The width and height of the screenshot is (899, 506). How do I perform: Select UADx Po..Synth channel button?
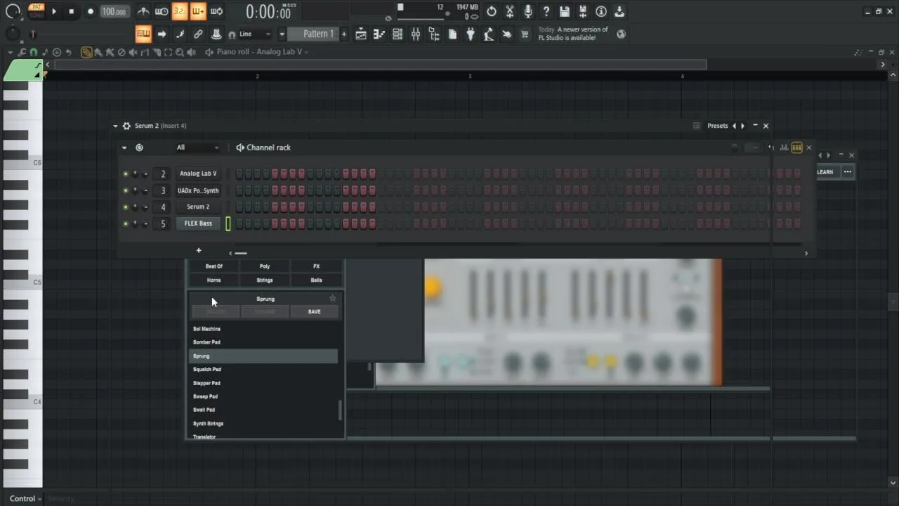coord(198,190)
